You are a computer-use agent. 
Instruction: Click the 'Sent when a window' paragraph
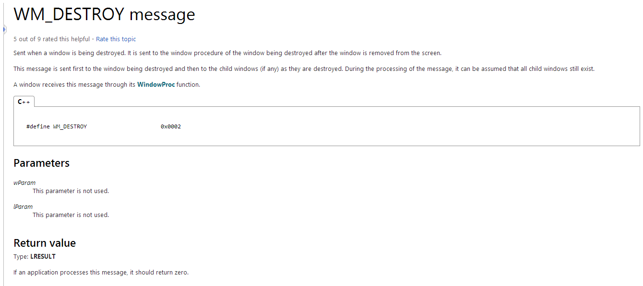pos(227,53)
